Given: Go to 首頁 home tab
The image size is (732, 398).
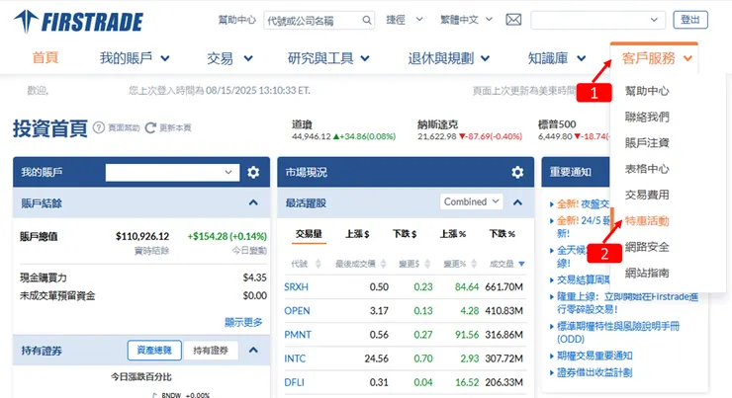Looking at the screenshot, I should click(x=45, y=58).
